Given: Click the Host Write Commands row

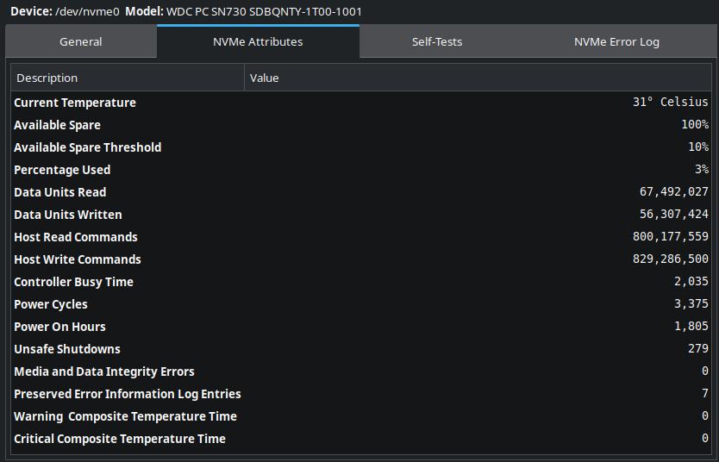Looking at the screenshot, I should coord(78,259).
